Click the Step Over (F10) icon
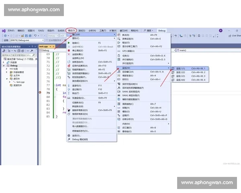The width and height of the screenshot is (241, 193). coord(69,89)
